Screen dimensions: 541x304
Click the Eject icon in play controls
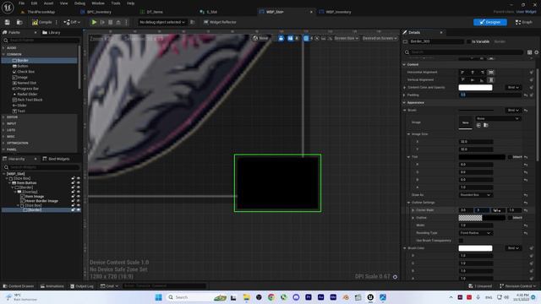pyautogui.click(x=118, y=22)
